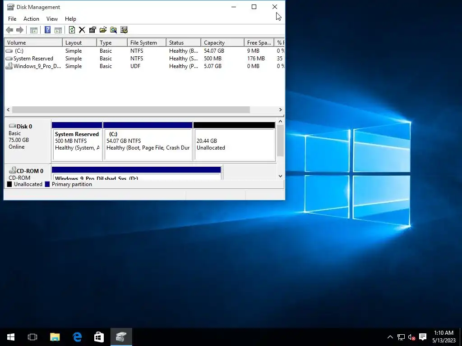Viewport: 462px width, 346px height.
Task: Sort by the Status column header
Action: [183, 43]
